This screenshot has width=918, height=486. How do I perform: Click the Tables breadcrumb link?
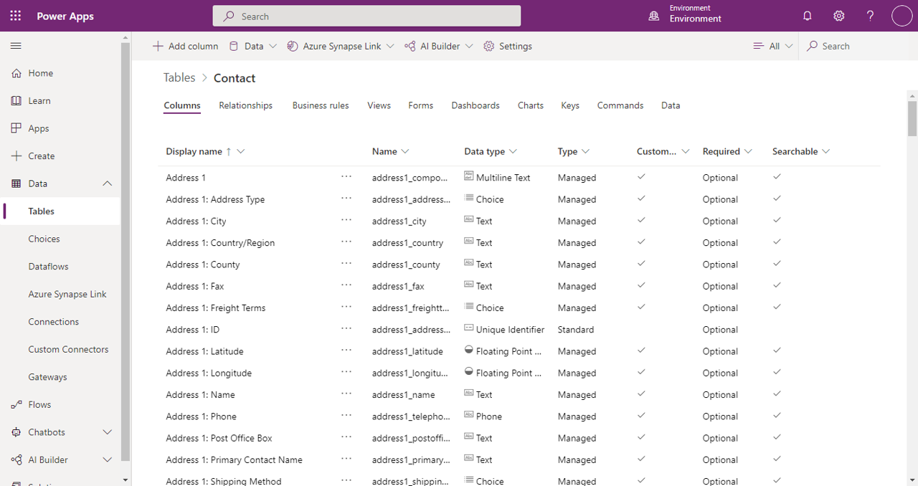[x=179, y=78]
